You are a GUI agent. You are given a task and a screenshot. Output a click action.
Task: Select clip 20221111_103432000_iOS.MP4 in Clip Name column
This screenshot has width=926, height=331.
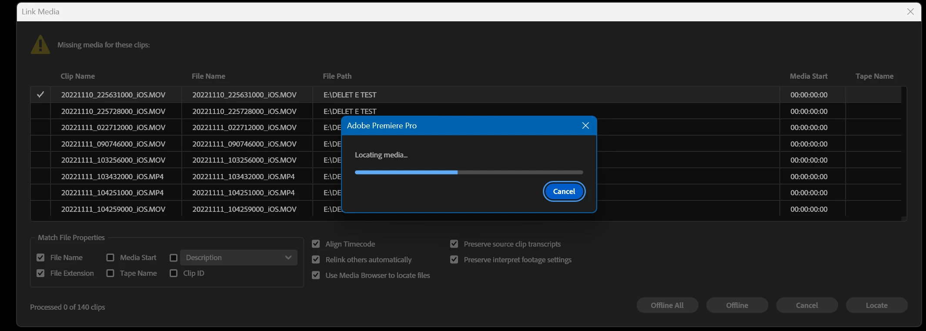pos(112,177)
